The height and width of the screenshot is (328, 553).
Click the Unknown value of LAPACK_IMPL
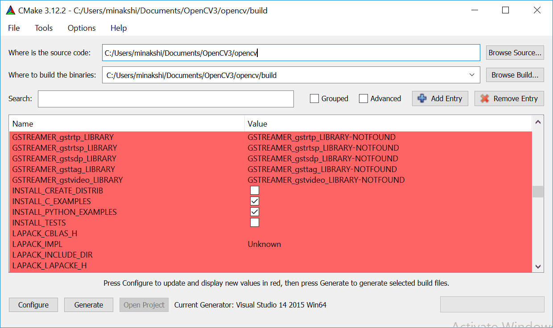click(x=264, y=244)
